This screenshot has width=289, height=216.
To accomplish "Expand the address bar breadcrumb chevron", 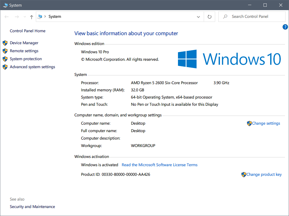I will [x=45, y=17].
